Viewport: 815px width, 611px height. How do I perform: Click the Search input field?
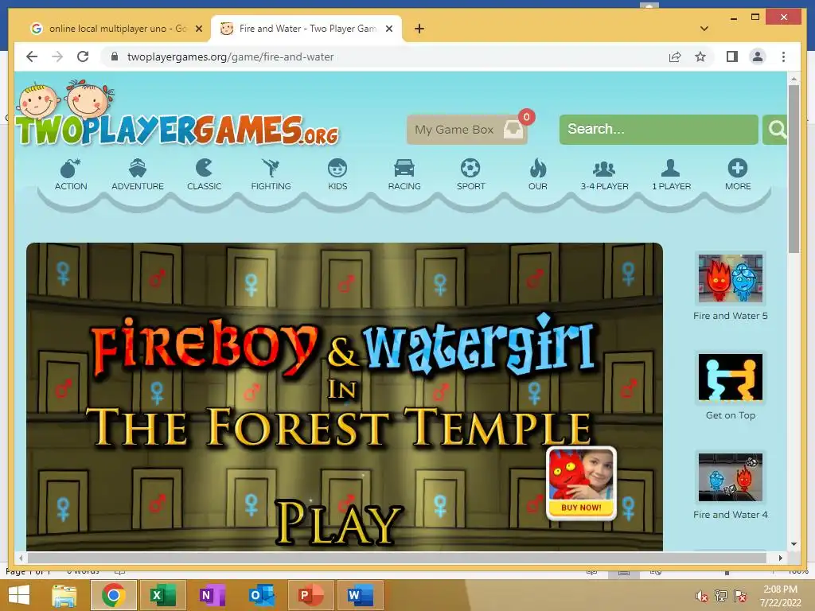click(x=658, y=130)
